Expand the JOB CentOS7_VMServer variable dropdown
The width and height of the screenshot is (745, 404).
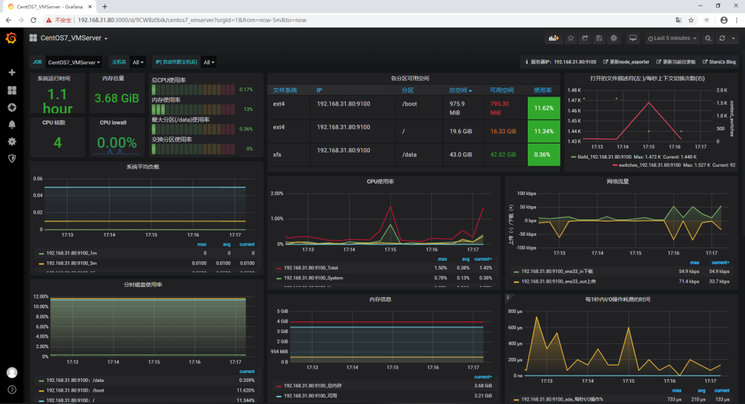(x=74, y=62)
